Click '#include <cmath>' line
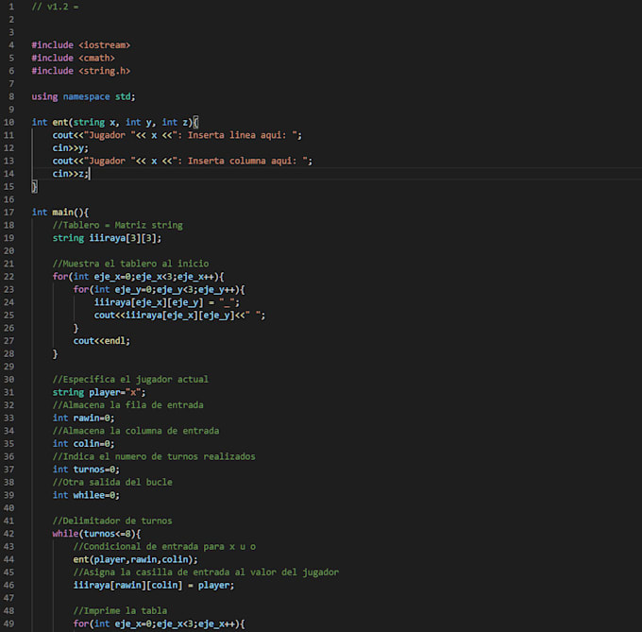This screenshot has width=642, height=632. tap(73, 58)
